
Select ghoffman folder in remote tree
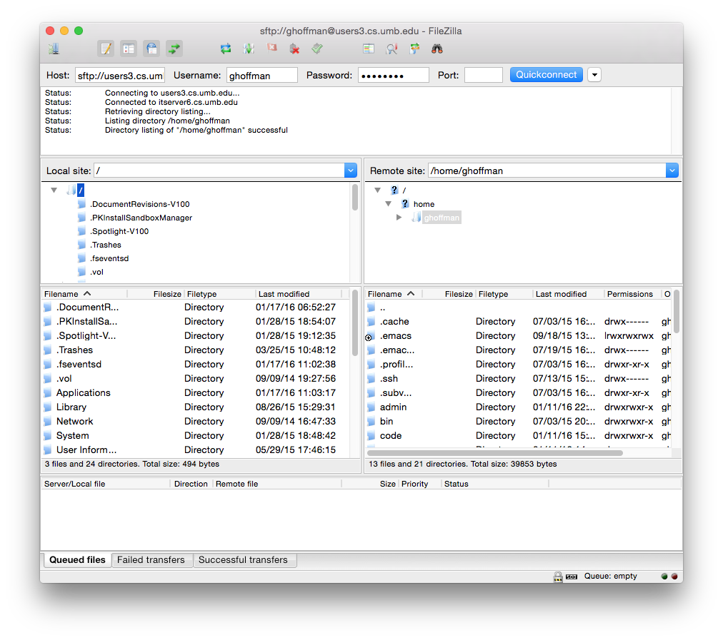pyautogui.click(x=442, y=218)
